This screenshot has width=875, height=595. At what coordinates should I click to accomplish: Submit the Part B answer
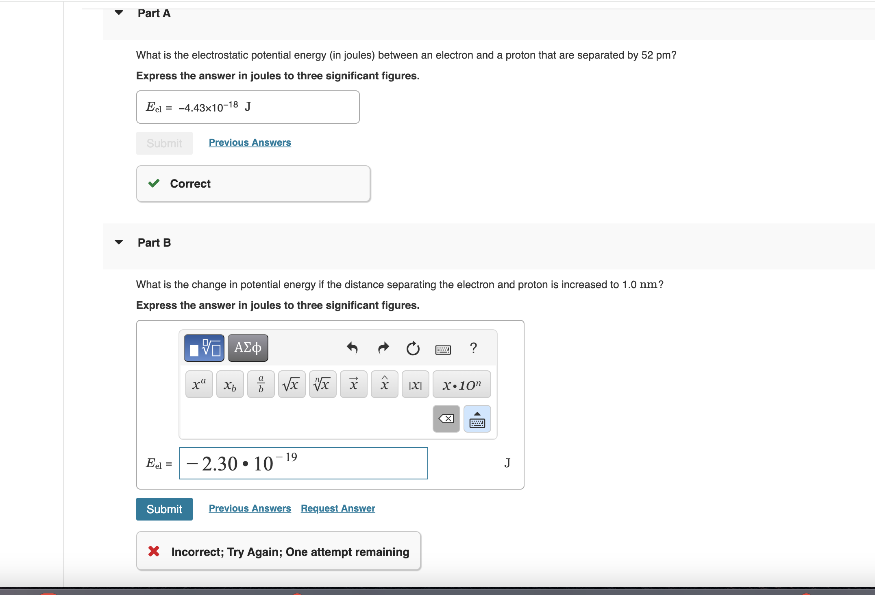pos(164,509)
